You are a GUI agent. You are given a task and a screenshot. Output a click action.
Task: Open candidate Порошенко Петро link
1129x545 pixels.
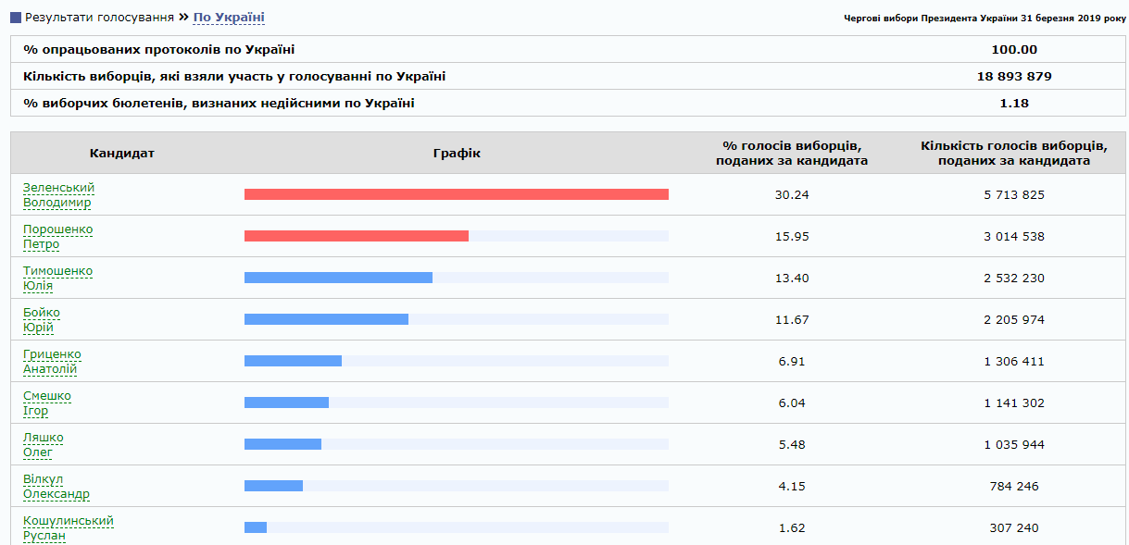tap(57, 237)
